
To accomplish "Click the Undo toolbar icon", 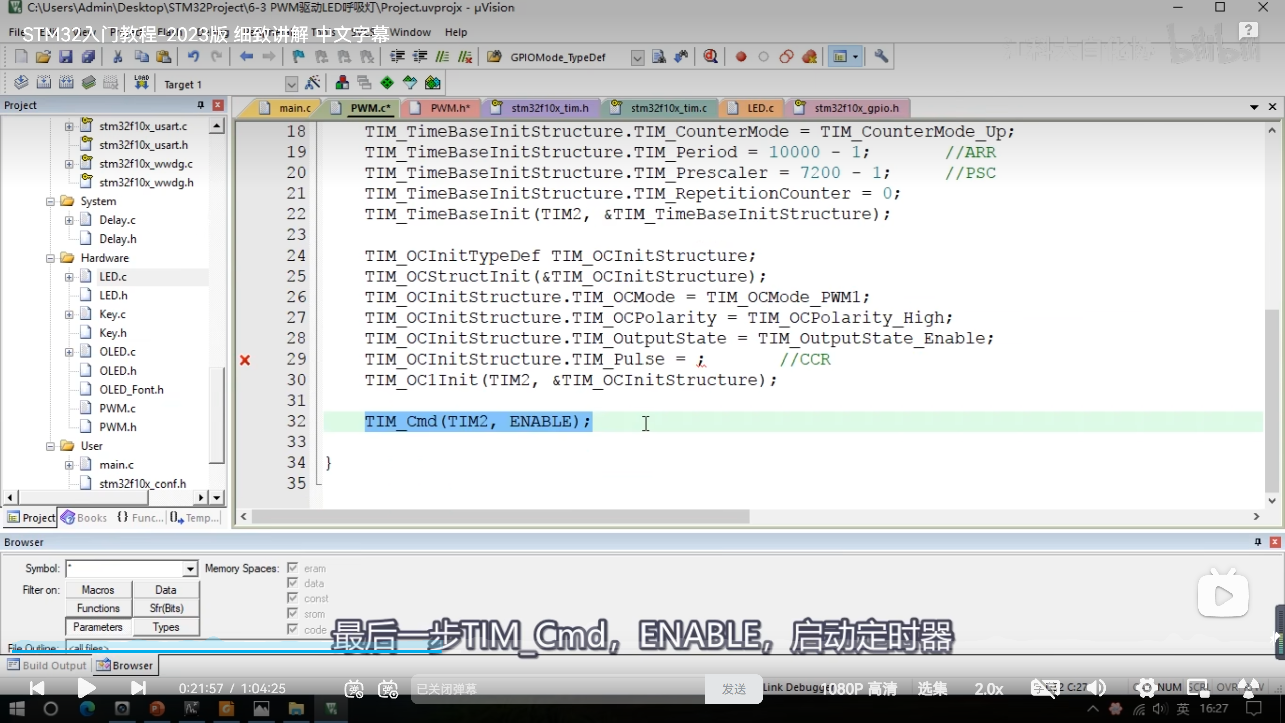I will coord(193,57).
